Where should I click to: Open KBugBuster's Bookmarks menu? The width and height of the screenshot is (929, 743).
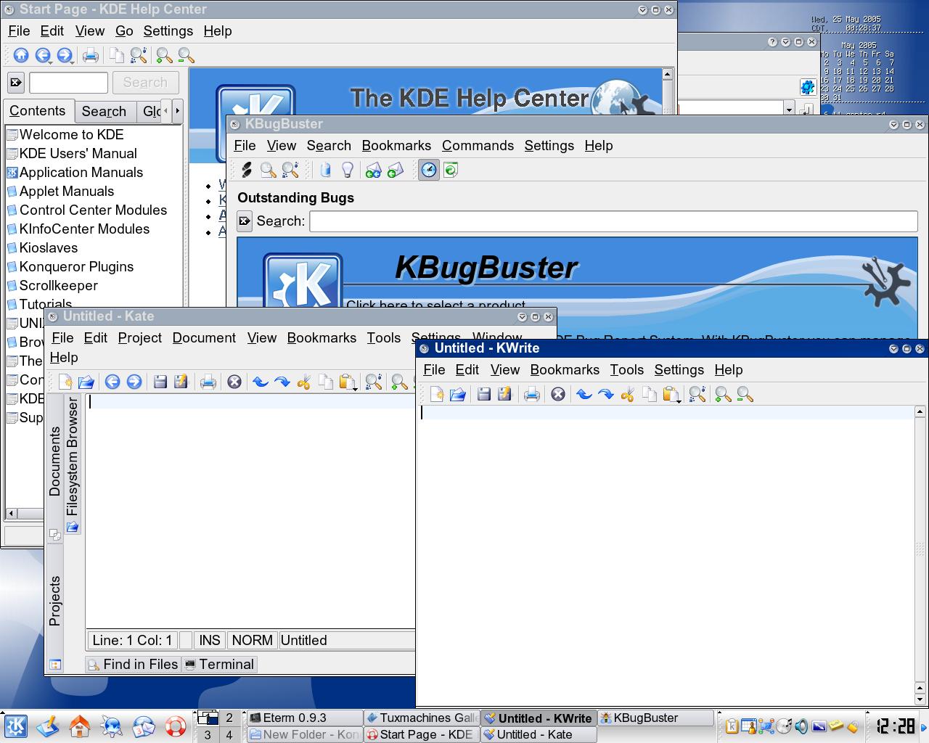pos(396,146)
